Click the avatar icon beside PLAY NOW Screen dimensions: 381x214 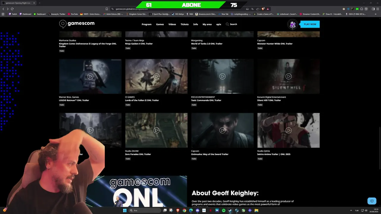(x=293, y=24)
